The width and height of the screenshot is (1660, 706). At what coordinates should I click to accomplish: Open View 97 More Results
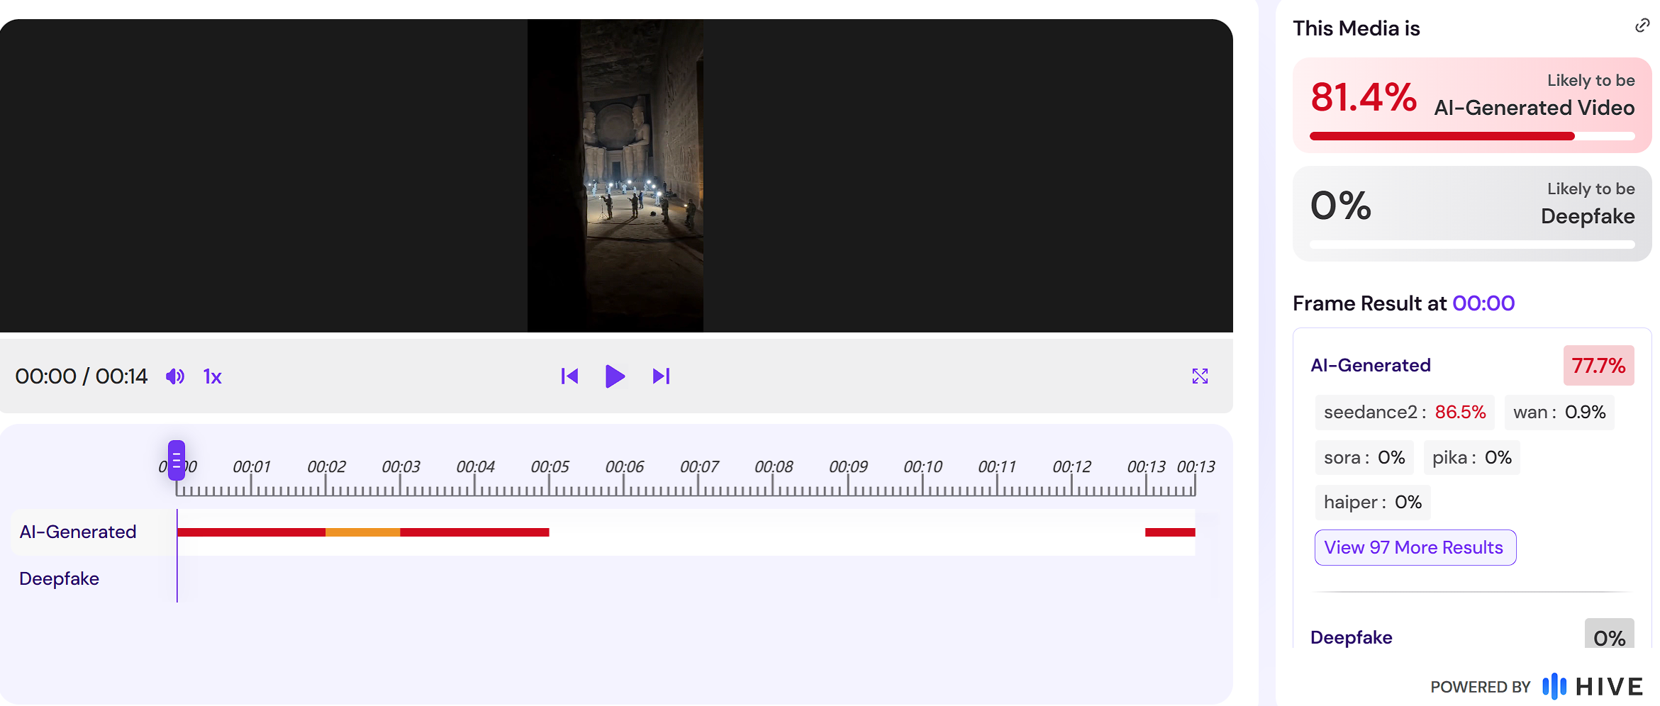pyautogui.click(x=1415, y=547)
